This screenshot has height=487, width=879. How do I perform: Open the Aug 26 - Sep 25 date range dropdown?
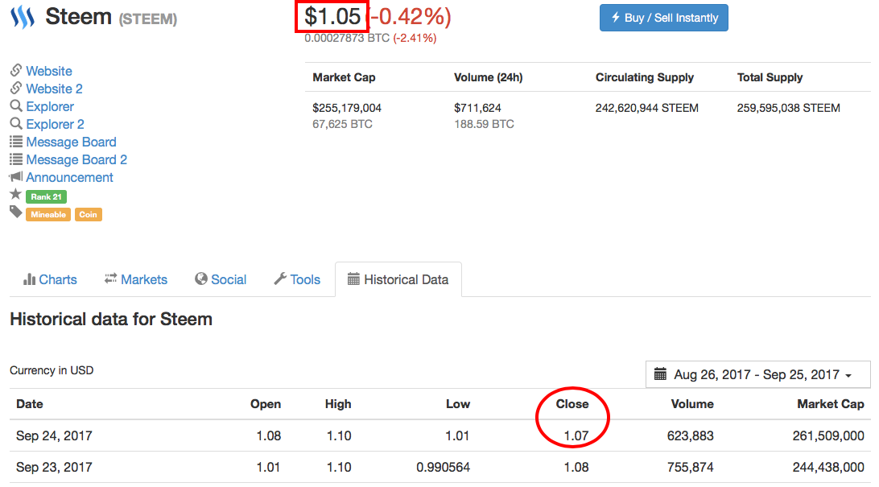758,374
